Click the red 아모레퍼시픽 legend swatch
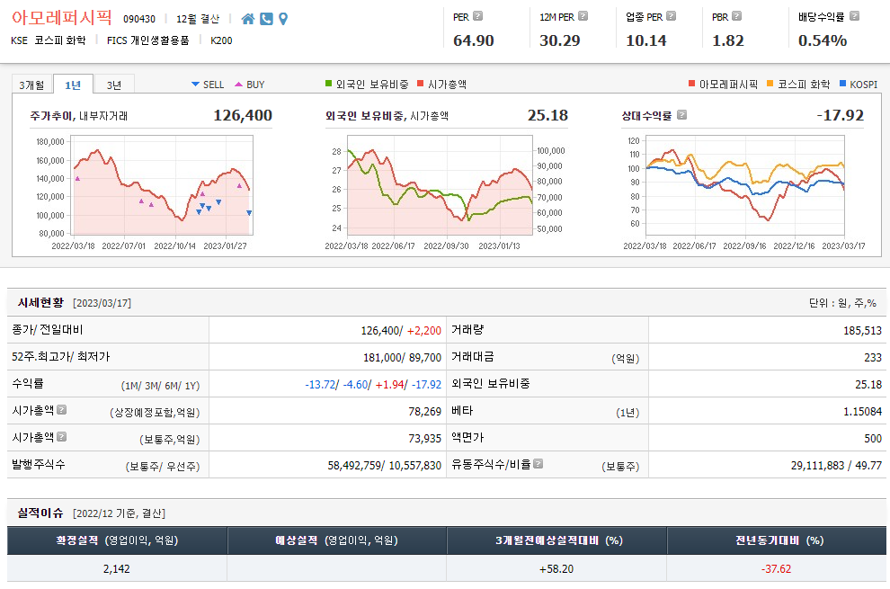The height and width of the screenshot is (589, 890). click(x=691, y=84)
